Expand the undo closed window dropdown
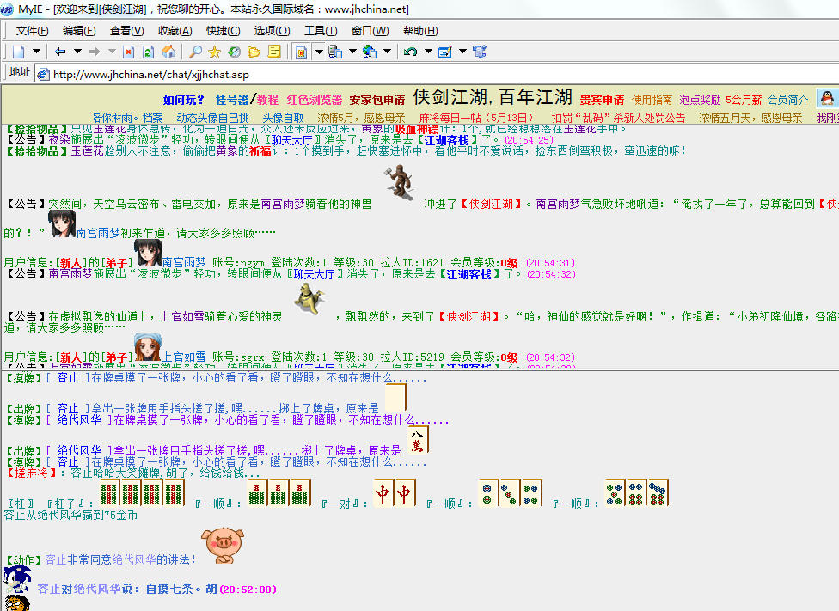 (x=428, y=52)
